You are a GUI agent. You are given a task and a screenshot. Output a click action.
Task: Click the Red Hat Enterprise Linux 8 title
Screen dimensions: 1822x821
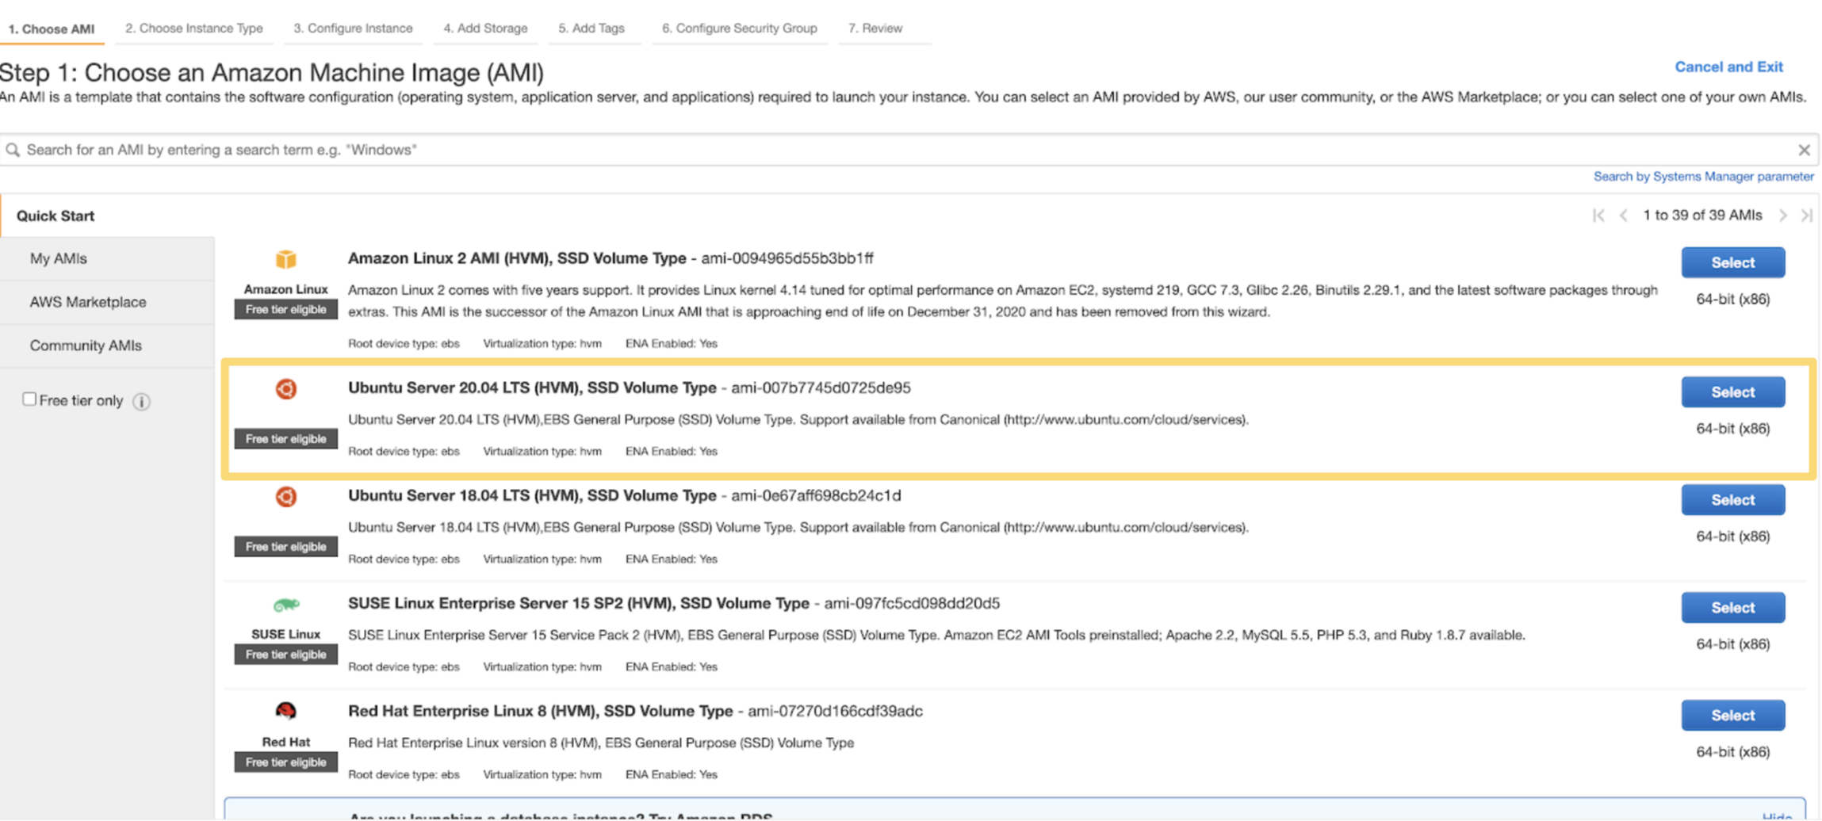point(540,711)
